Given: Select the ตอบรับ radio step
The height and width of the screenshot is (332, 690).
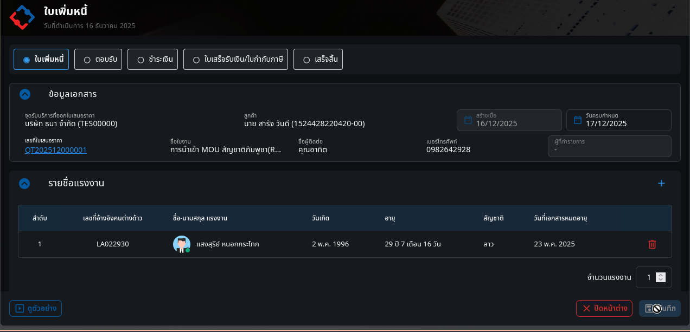Looking at the screenshot, I should point(87,60).
